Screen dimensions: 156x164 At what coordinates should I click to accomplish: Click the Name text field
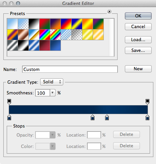pos(70,69)
